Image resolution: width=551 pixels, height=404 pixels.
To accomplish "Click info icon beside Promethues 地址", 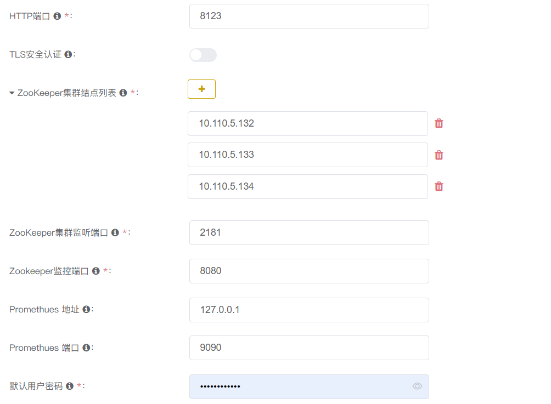I will (86, 310).
